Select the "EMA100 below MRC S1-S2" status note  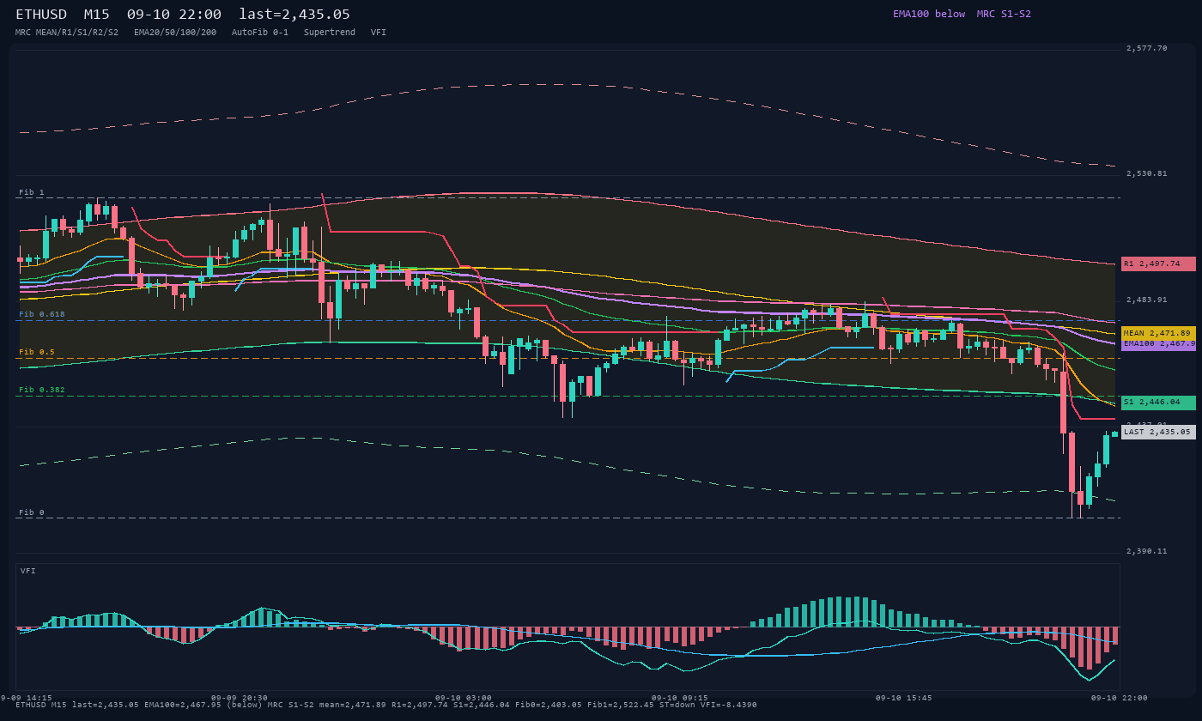pyautogui.click(x=962, y=14)
